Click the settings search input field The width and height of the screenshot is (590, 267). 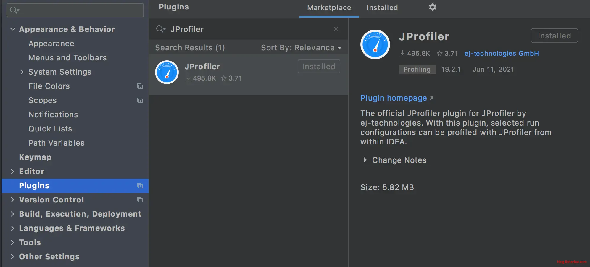[80, 10]
